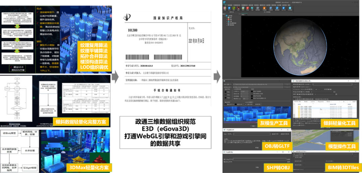Toggle the 3dtiles output checkbox in gray-model tool
Image resolution: width=362 pixels, height=173 pixels.
(225, 104)
